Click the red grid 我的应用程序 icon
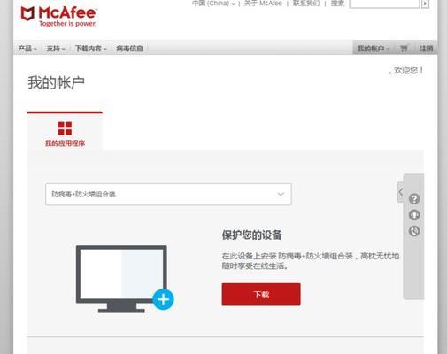 [65, 128]
